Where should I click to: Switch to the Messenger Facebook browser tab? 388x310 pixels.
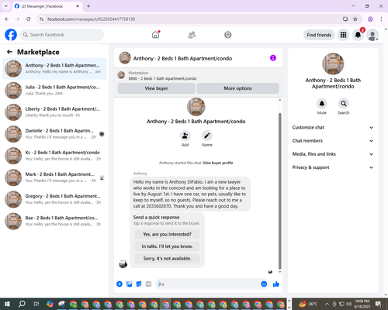[47, 6]
